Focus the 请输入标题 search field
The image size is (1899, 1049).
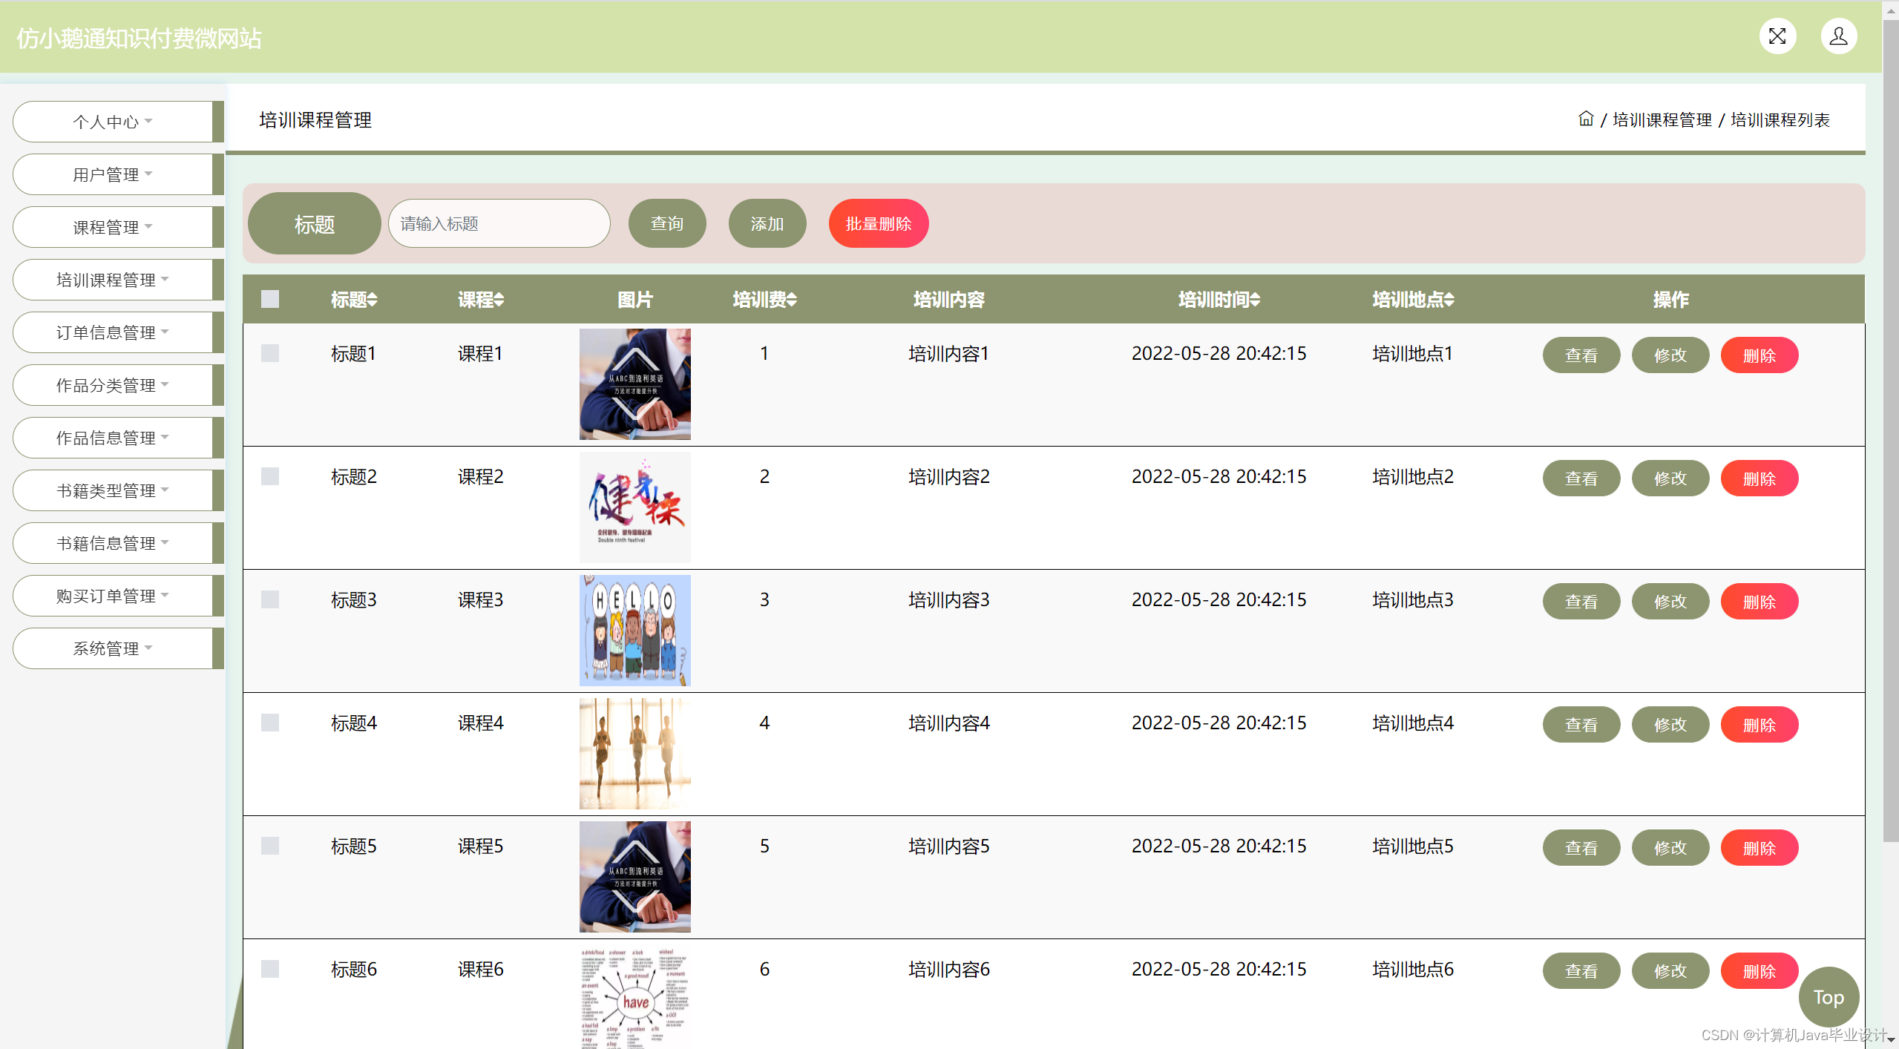tap(499, 223)
